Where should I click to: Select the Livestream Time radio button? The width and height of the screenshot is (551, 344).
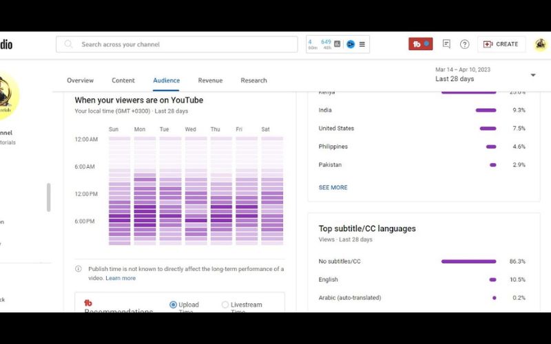(225, 305)
